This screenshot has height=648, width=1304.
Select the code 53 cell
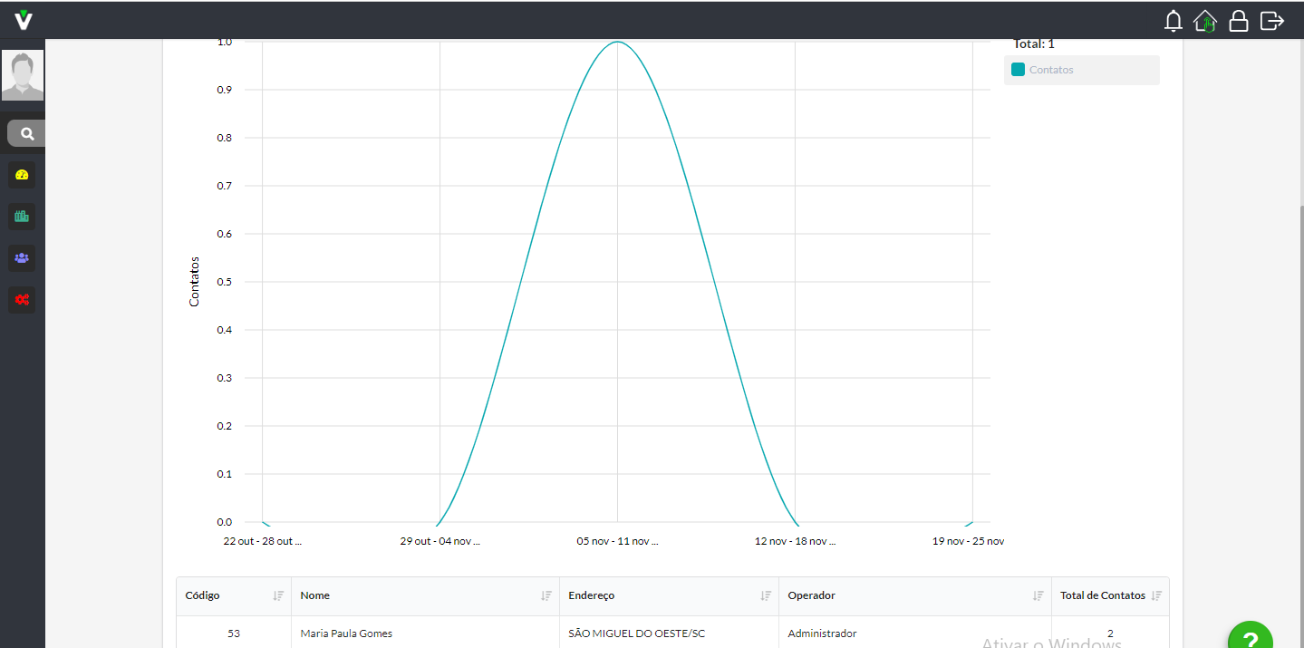coord(234,633)
